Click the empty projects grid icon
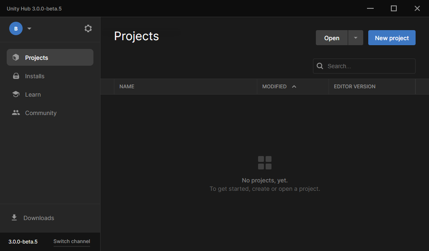The image size is (429, 251). click(x=265, y=163)
